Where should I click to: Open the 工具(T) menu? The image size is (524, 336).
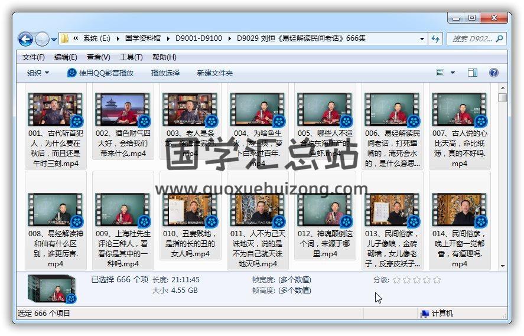[x=131, y=57]
